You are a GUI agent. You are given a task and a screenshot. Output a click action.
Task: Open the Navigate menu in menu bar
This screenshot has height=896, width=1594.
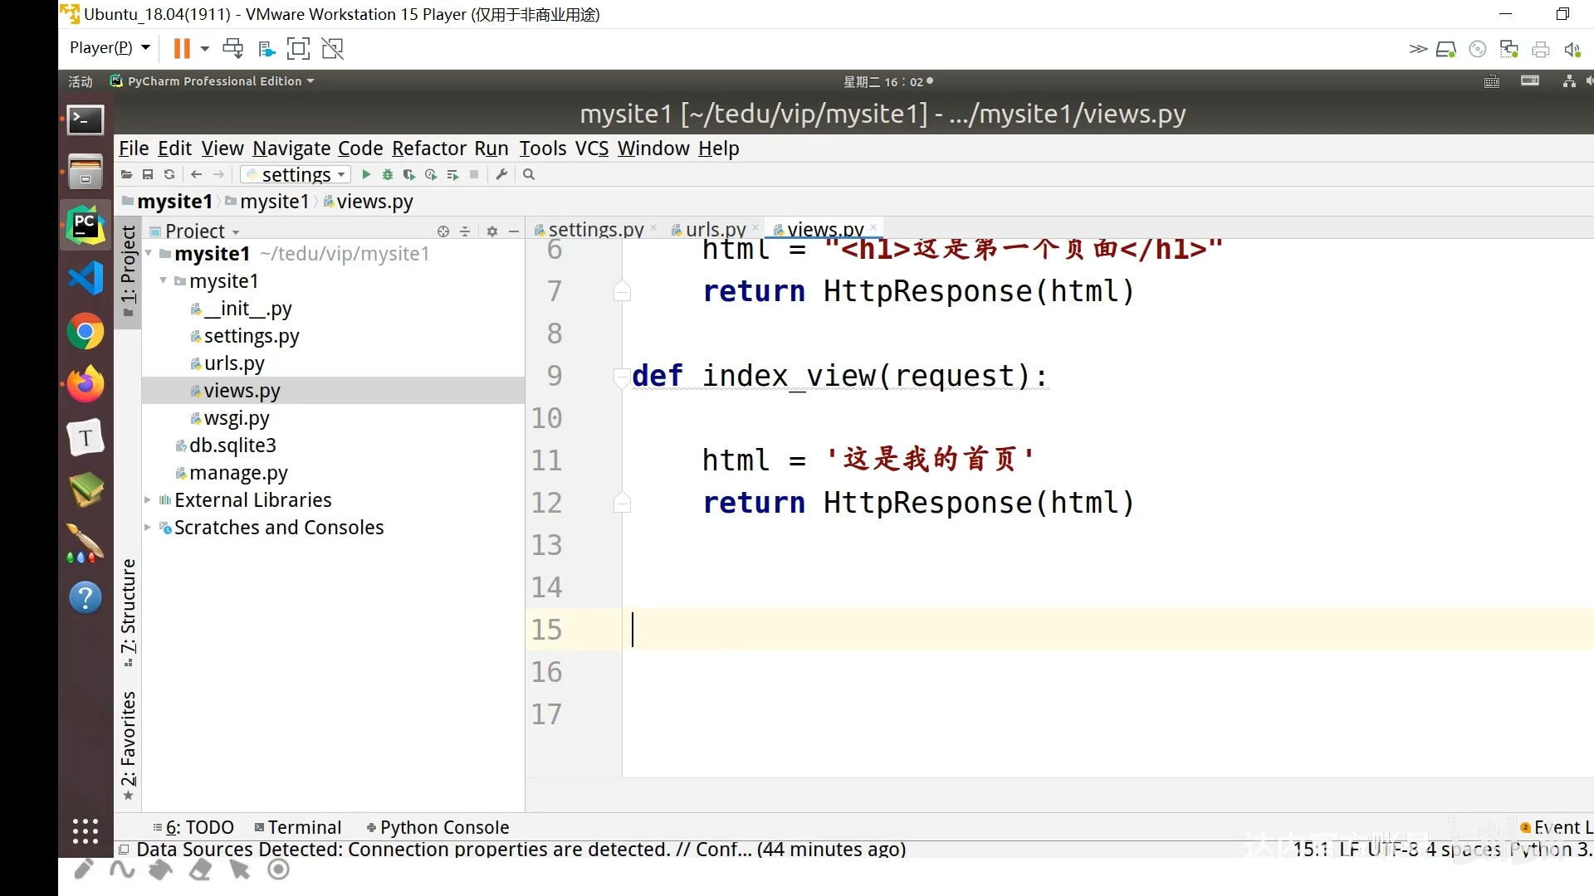pos(291,148)
